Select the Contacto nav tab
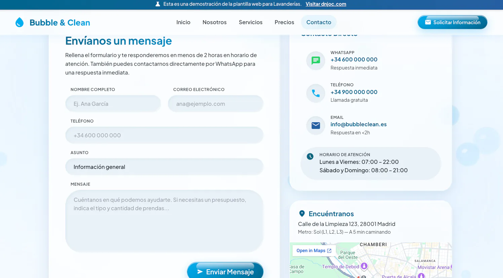The height and width of the screenshot is (278, 503). [319, 22]
